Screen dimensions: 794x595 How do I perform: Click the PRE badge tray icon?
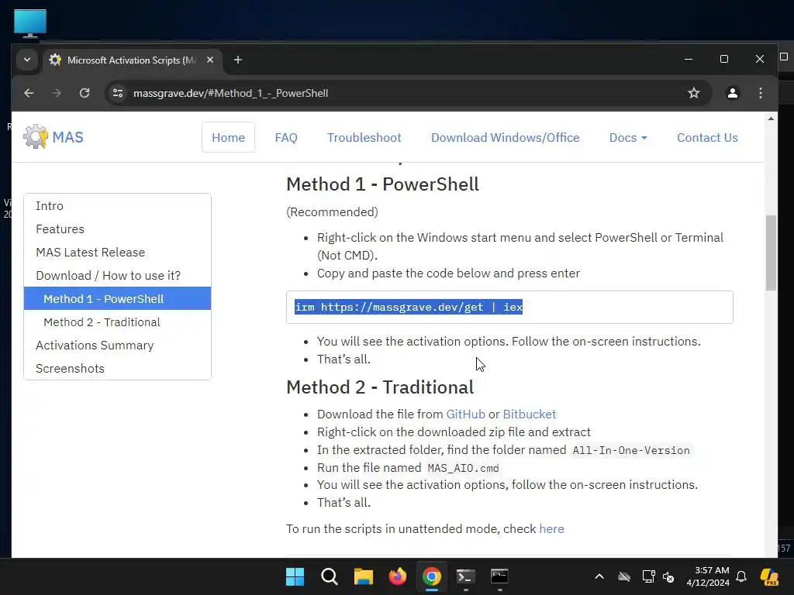tap(770, 576)
